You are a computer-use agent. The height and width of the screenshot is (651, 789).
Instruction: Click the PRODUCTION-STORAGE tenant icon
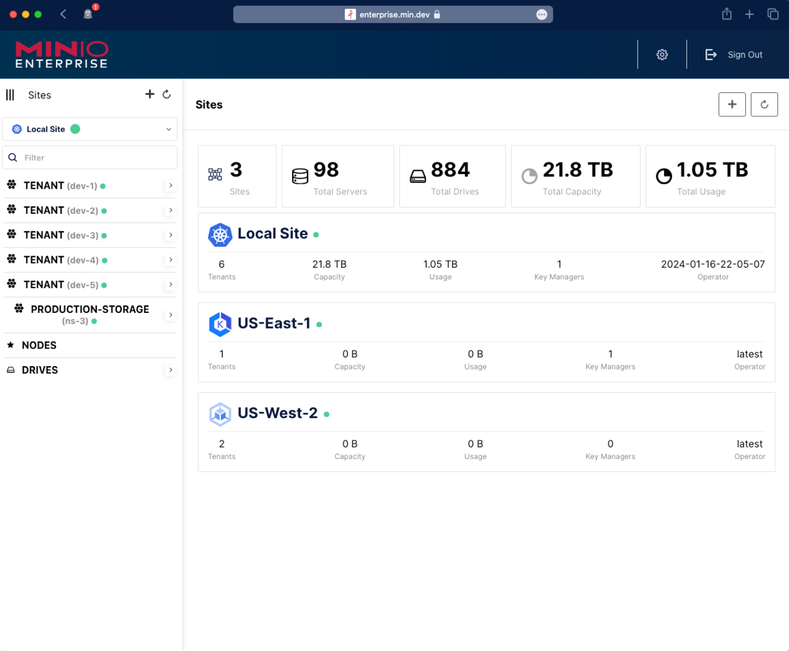point(18,308)
